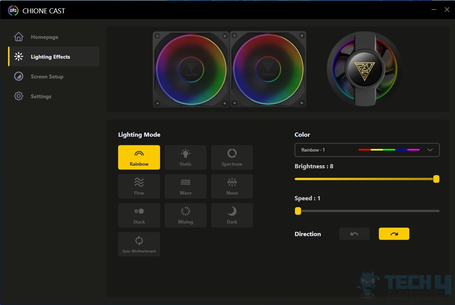The height and width of the screenshot is (305, 455).
Task: Choose the Spectrum lighting mode
Action: (232, 157)
